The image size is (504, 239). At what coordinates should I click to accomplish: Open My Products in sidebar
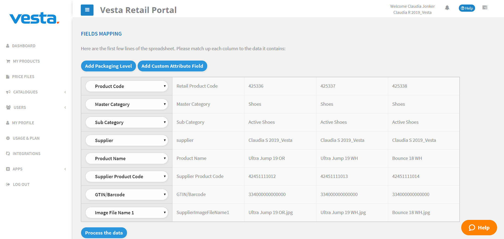pos(26,61)
